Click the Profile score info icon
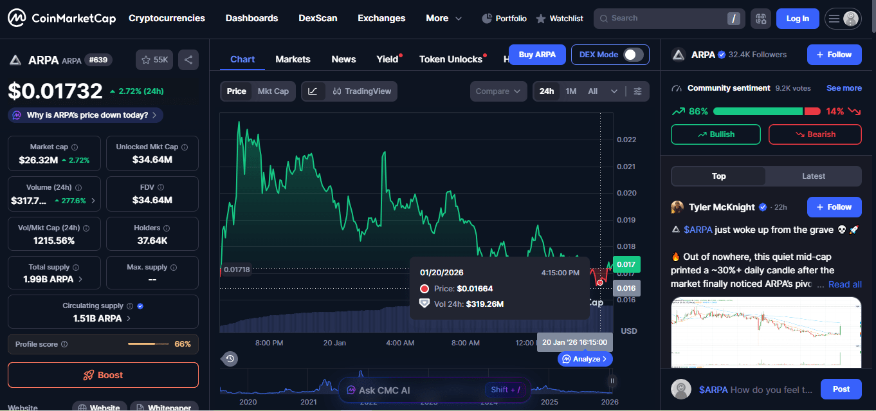This screenshot has height=411, width=876. pyautogui.click(x=64, y=344)
